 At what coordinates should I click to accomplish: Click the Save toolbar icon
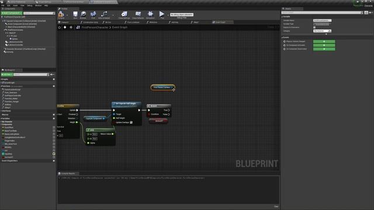pyautogui.click(x=75, y=14)
